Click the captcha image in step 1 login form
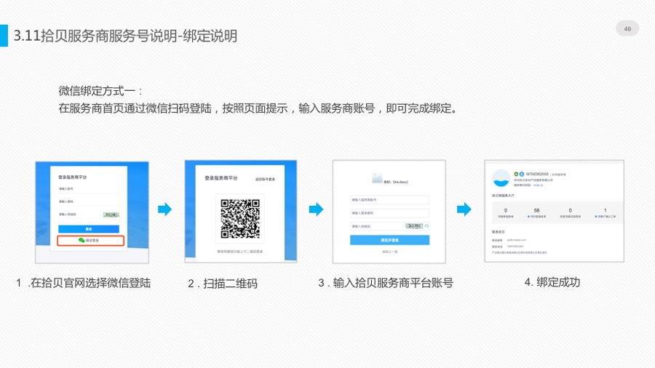655x368 pixels. coord(111,215)
